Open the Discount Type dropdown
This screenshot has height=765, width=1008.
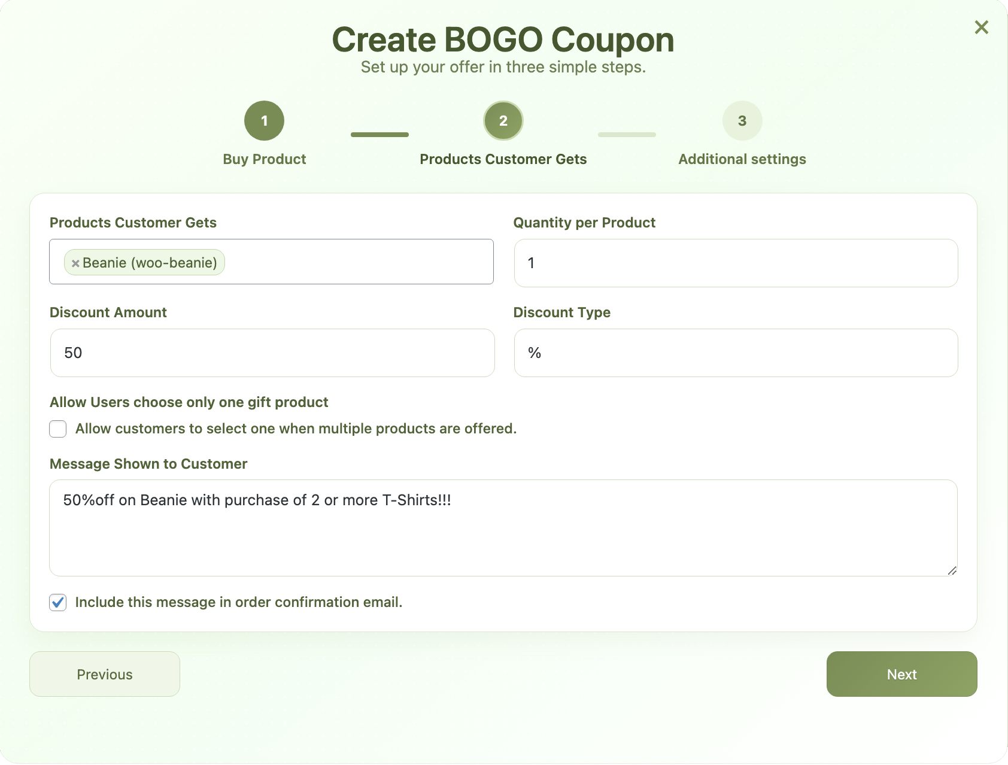coord(736,353)
